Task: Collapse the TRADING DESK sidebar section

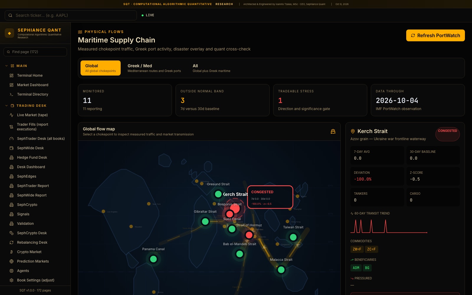Action: click(6, 106)
